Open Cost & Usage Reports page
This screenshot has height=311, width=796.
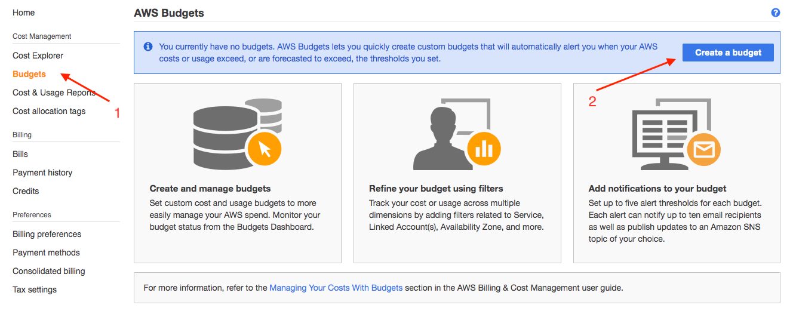[54, 93]
